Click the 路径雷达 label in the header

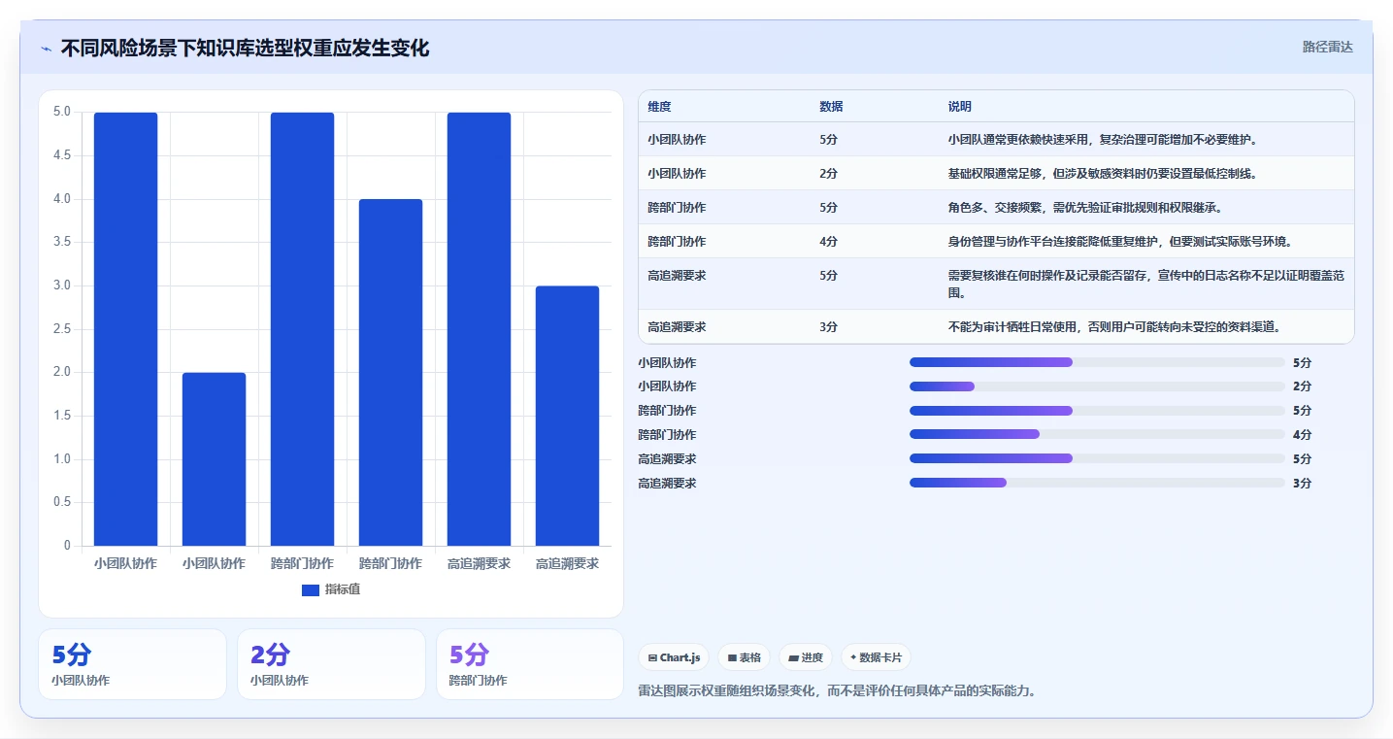1327,47
